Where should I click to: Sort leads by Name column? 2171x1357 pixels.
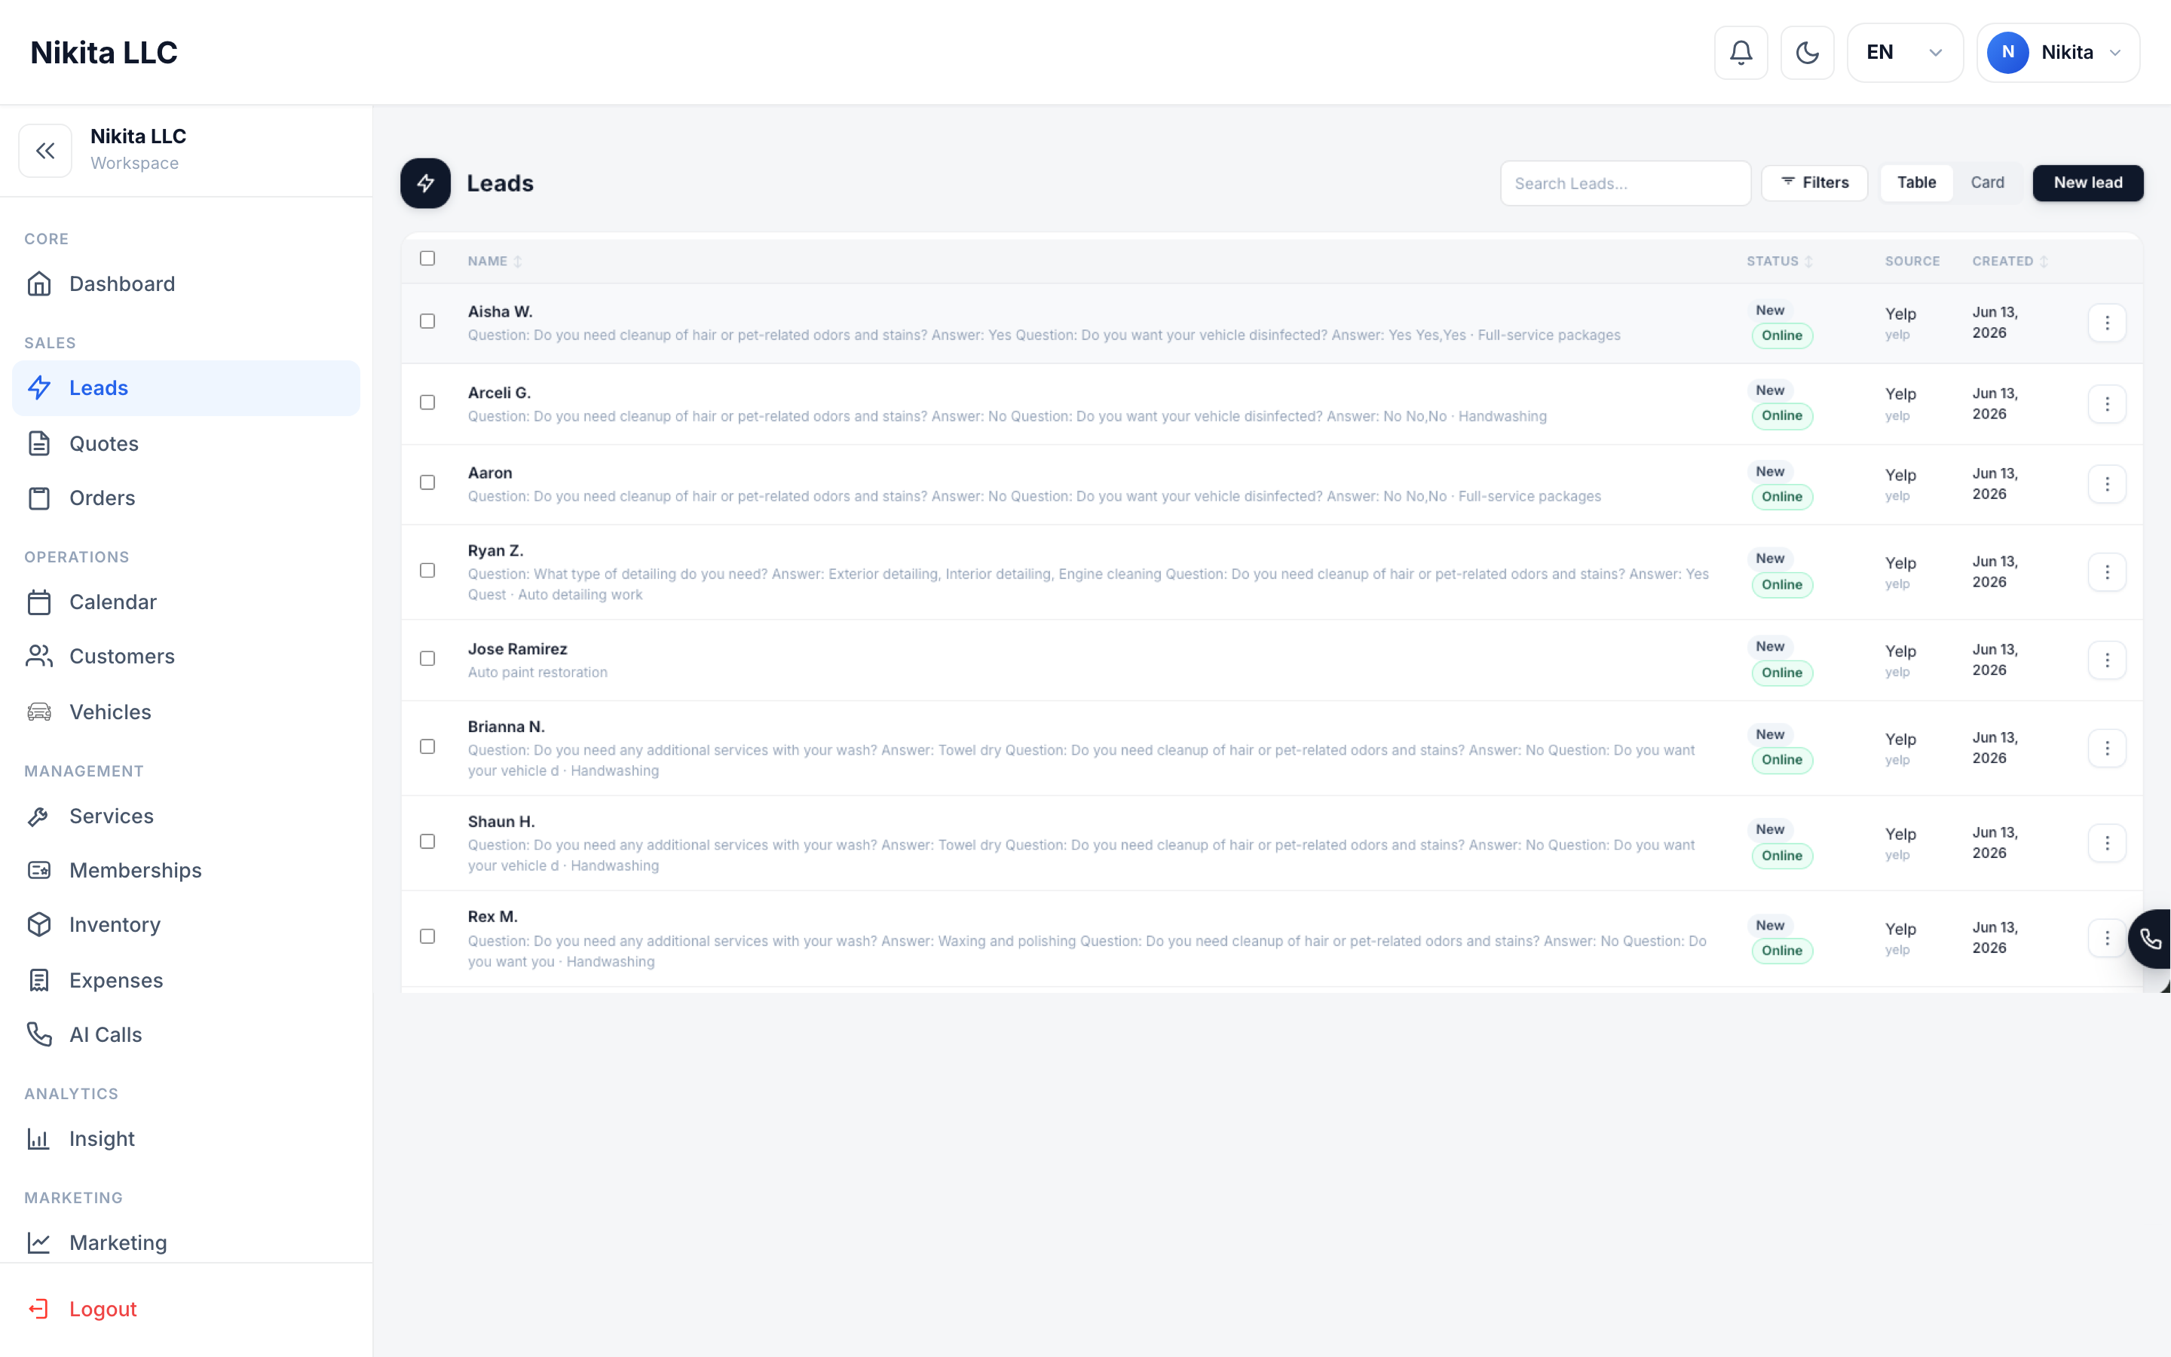coord(495,261)
